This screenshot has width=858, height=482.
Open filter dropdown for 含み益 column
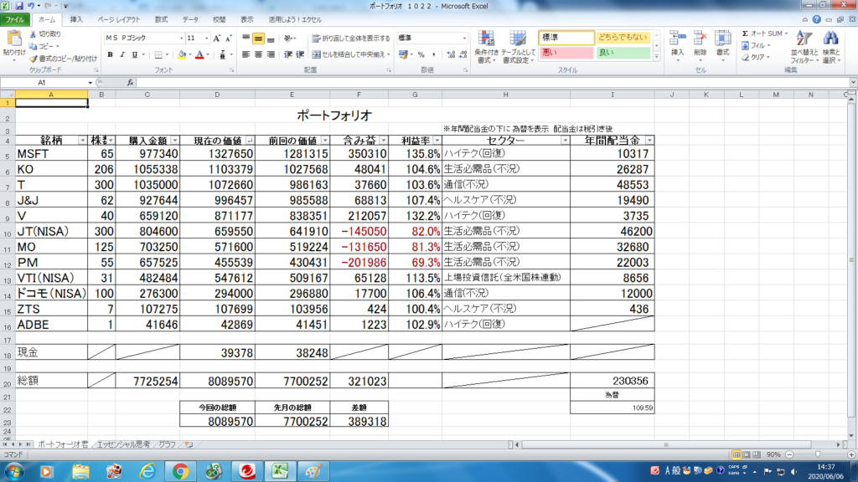coord(383,141)
